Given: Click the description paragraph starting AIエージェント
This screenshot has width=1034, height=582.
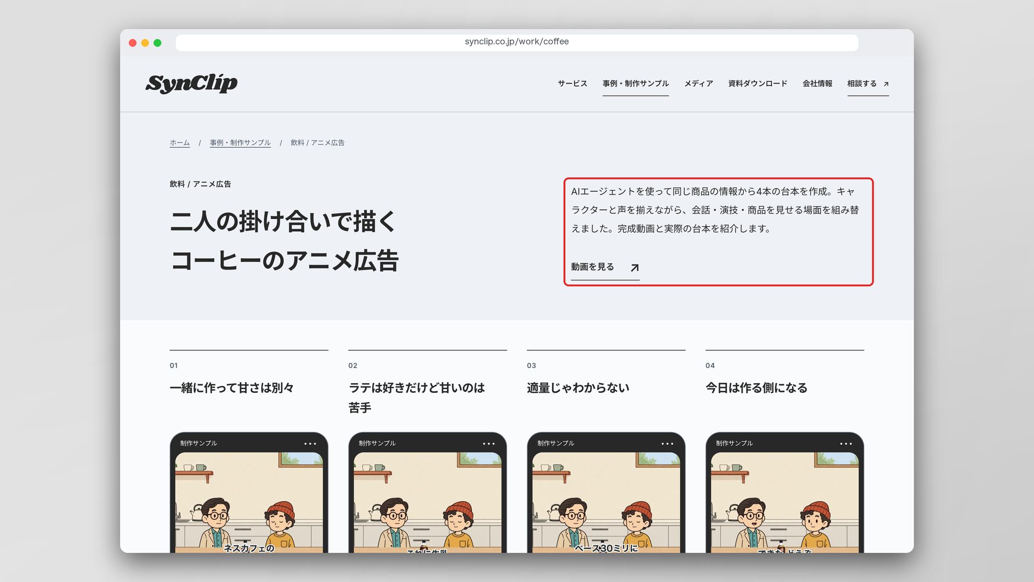Looking at the screenshot, I should coord(715,210).
